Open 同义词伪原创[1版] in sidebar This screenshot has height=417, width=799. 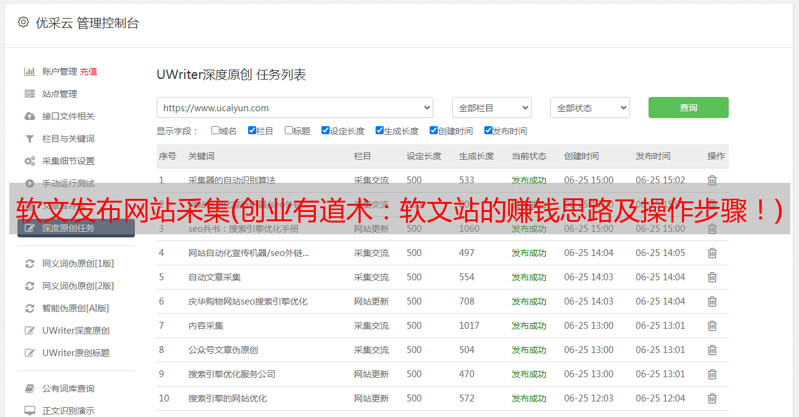tap(78, 263)
